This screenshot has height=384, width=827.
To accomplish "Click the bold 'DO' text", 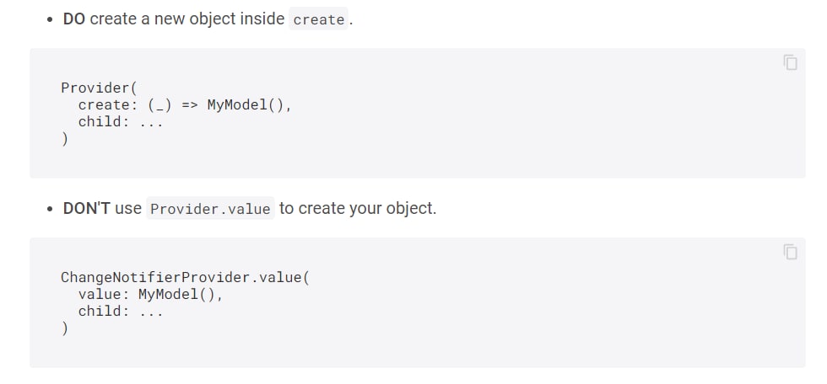I will pyautogui.click(x=74, y=19).
